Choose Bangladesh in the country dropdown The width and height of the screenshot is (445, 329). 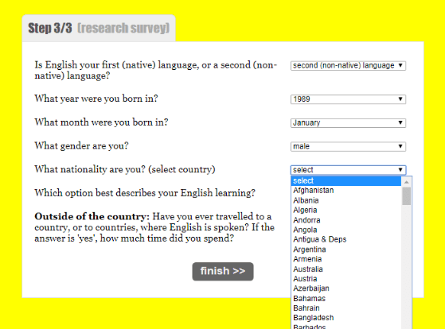(346, 318)
